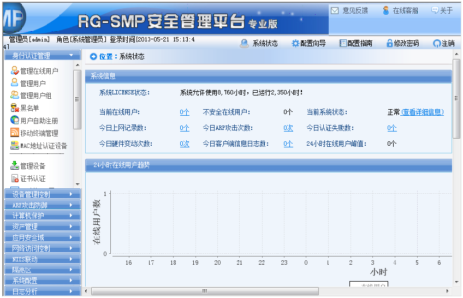
Task: Click the 管理用户组 group icon
Action: coord(14,95)
